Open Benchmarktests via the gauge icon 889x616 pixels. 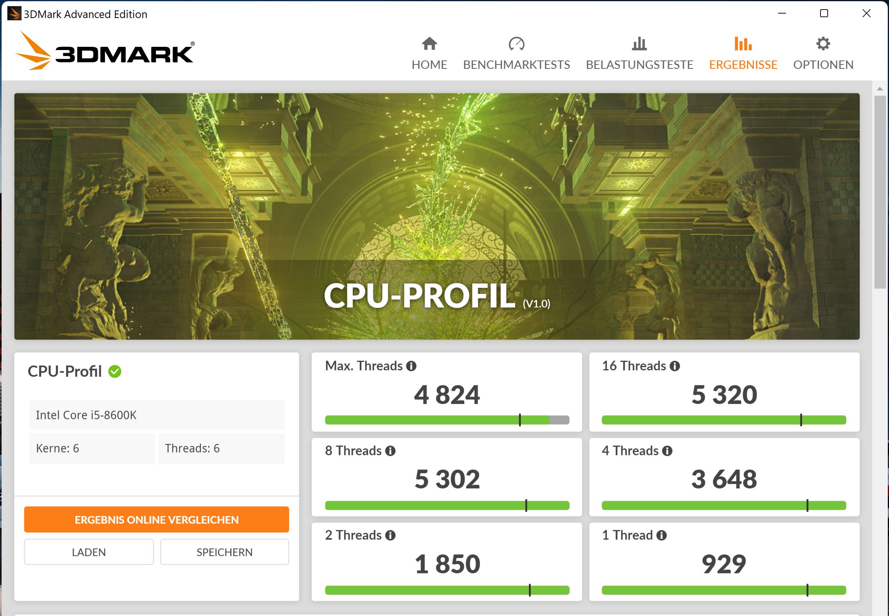click(x=516, y=44)
